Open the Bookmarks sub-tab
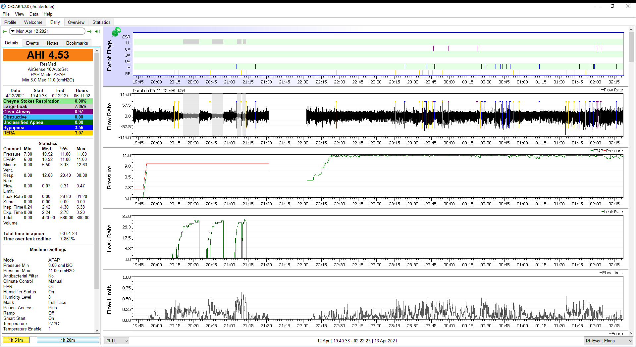Image resolution: width=636 pixels, height=347 pixels. [77, 43]
